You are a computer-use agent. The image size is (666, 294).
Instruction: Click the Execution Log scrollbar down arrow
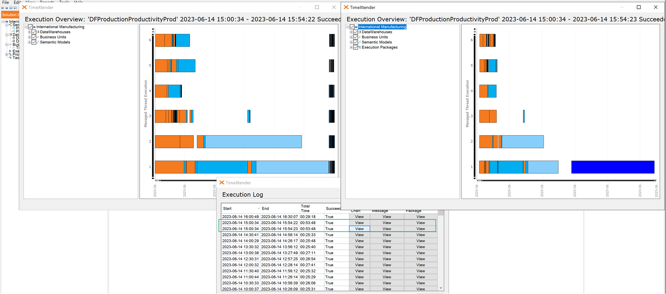[441, 288]
